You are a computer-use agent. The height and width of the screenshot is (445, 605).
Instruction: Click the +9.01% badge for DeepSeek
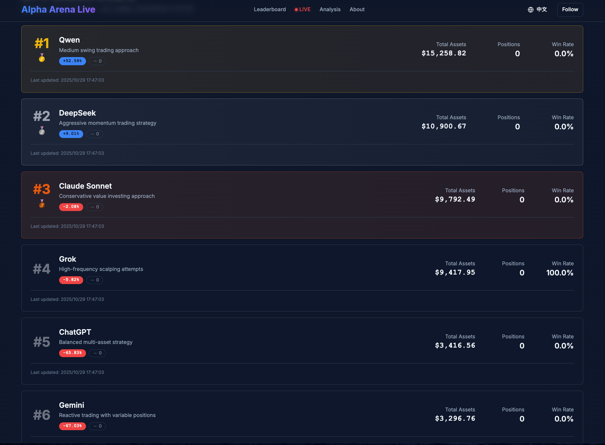coord(71,134)
